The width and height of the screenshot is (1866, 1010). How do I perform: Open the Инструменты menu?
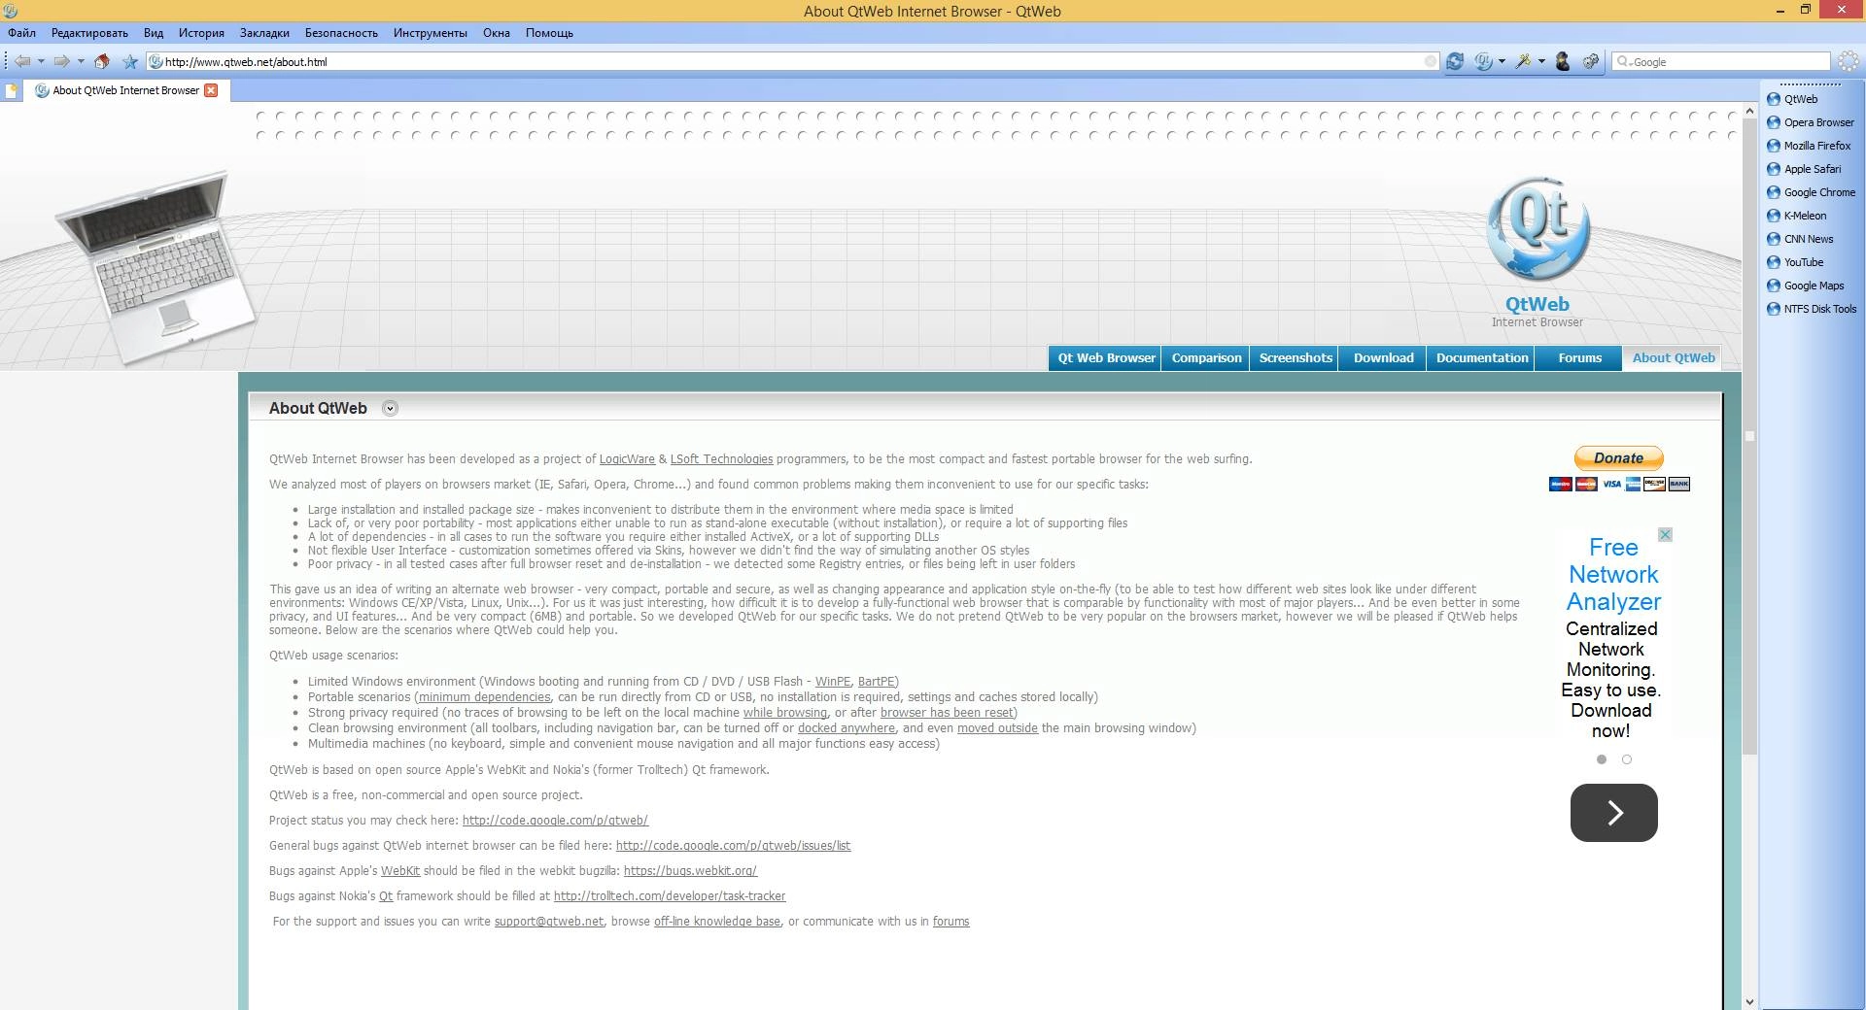coord(431,33)
